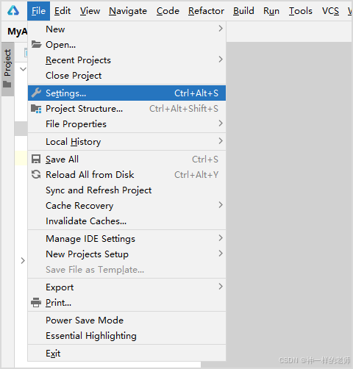This screenshot has height=369, width=353.
Task: Toggle Power Save Mode
Action: (126, 320)
